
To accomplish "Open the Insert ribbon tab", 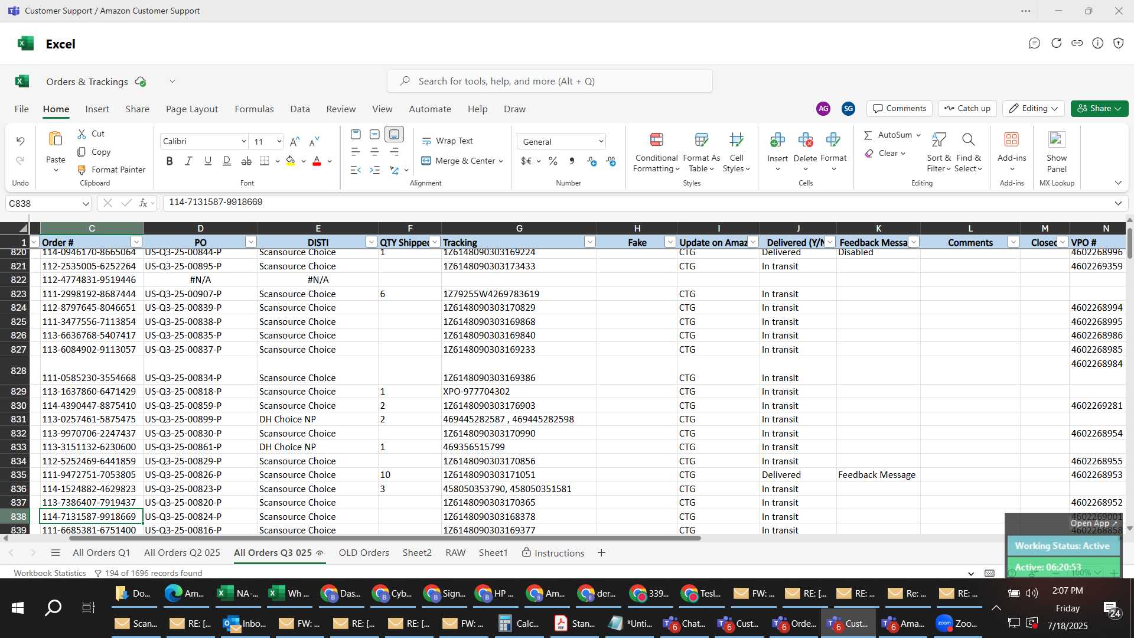I will point(97,109).
